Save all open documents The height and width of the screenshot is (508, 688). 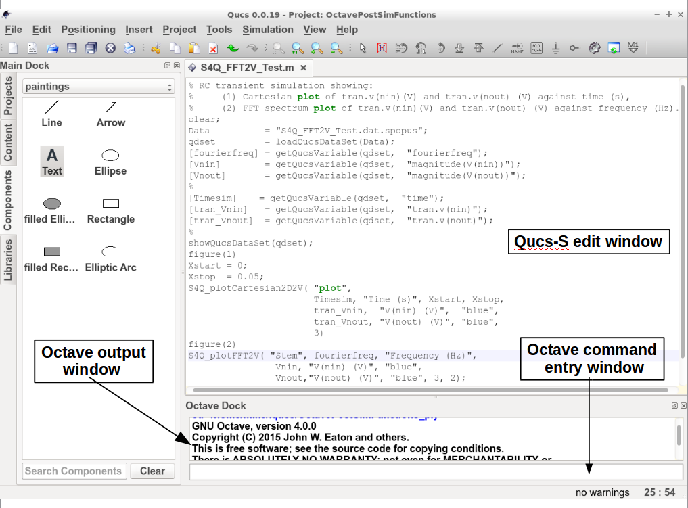tap(91, 48)
